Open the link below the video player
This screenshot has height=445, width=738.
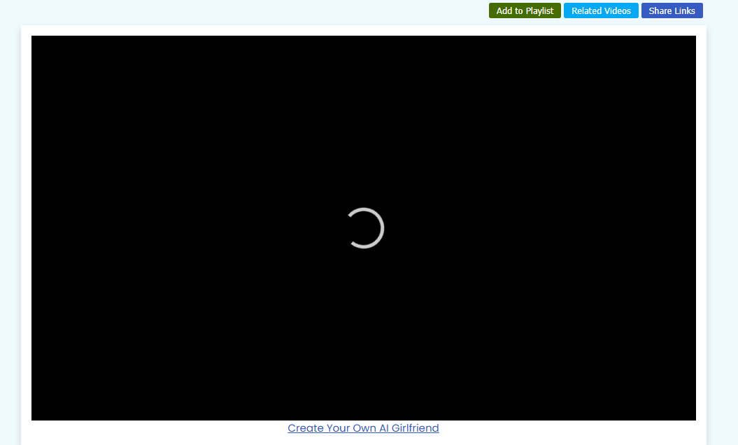[x=363, y=428]
